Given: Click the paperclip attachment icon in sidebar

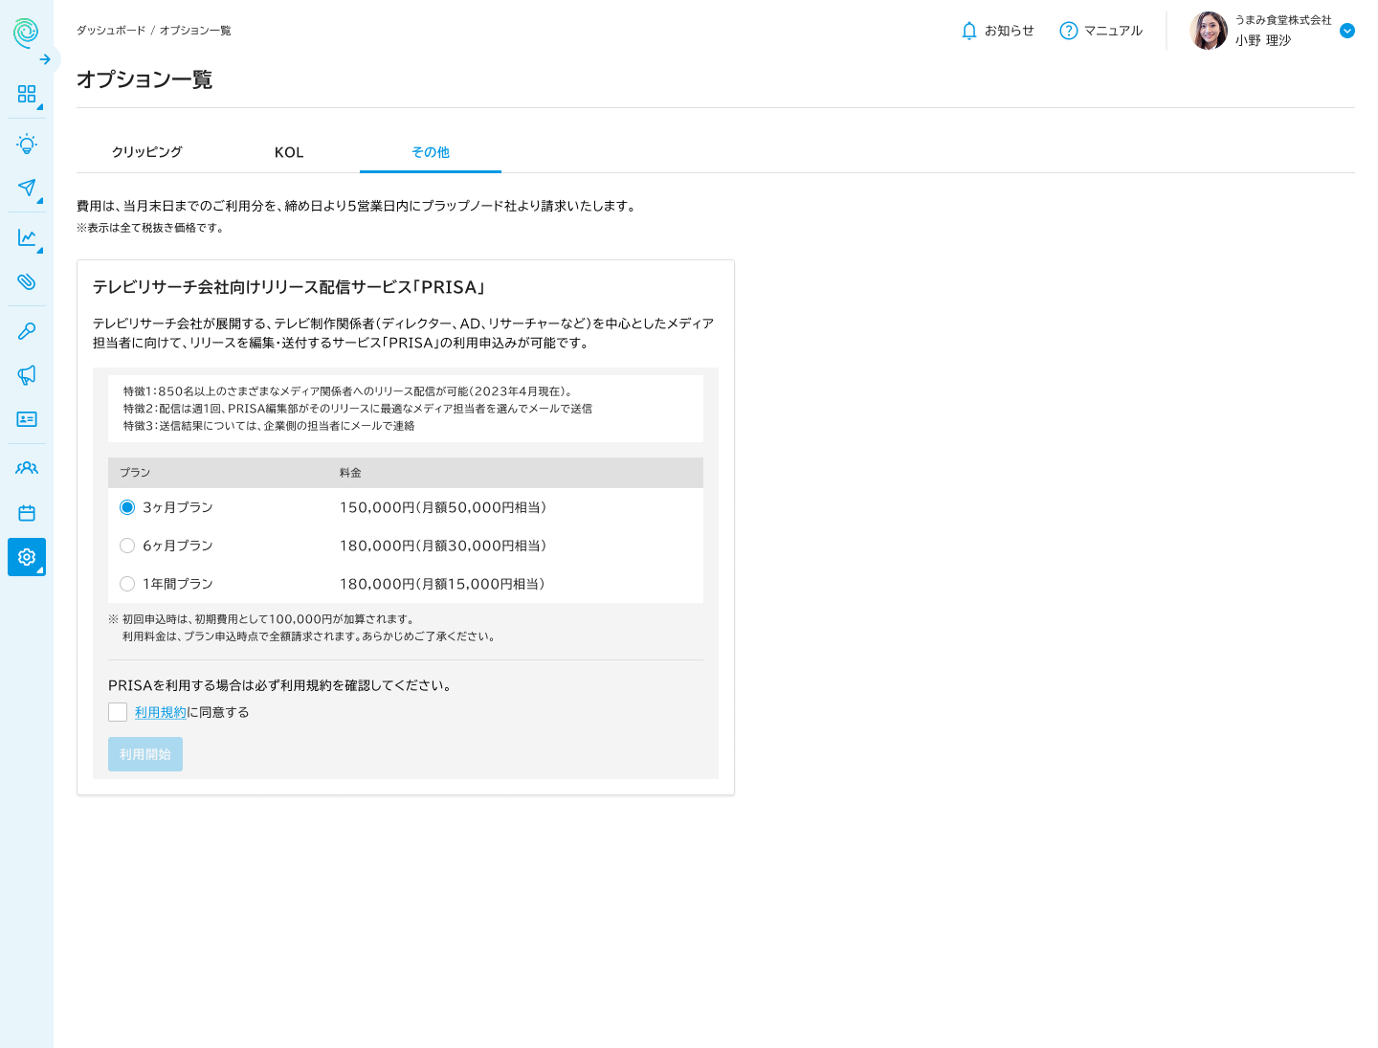Looking at the screenshot, I should tap(27, 281).
